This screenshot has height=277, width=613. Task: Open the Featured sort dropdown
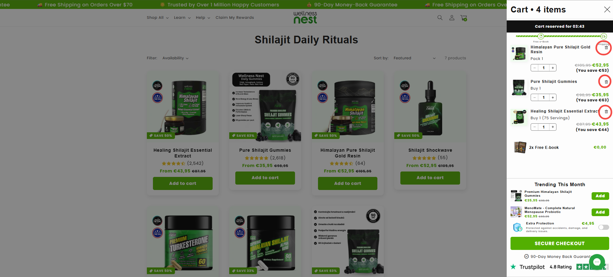[414, 58]
